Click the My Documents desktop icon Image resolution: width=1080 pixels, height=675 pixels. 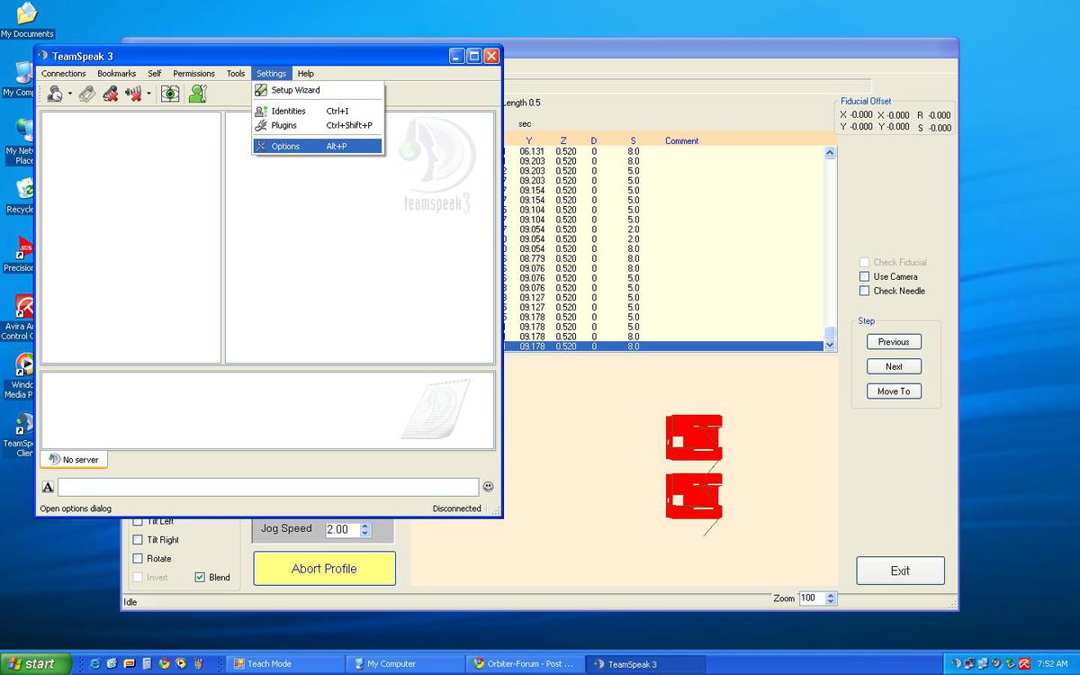click(27, 20)
